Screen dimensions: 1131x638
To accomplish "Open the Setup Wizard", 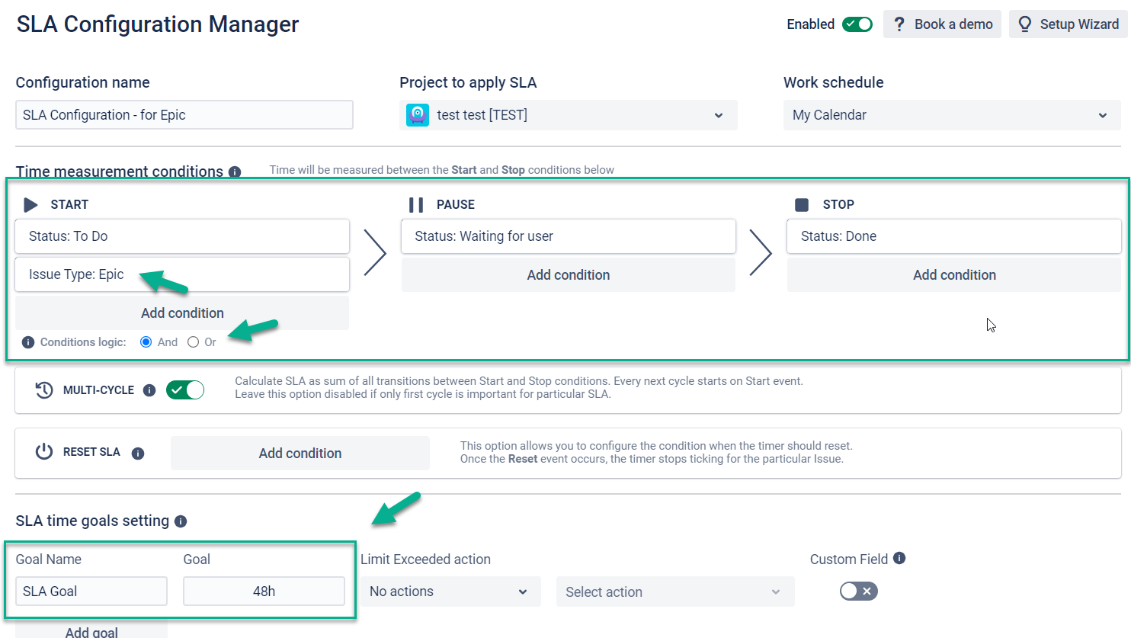I will 1069,24.
